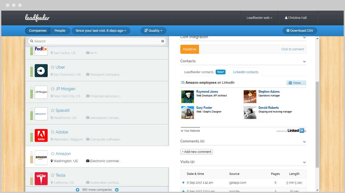Switch to the People tab
Viewport: 345px width, 193px height.
coord(60,31)
